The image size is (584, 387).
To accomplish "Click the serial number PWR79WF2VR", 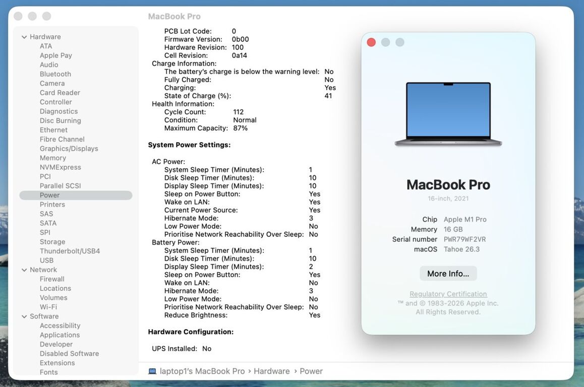I will pyautogui.click(x=464, y=239).
